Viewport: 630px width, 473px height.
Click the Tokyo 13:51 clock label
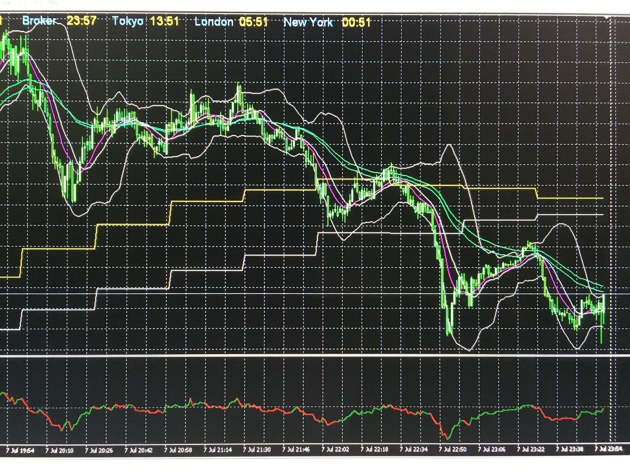tap(146, 21)
